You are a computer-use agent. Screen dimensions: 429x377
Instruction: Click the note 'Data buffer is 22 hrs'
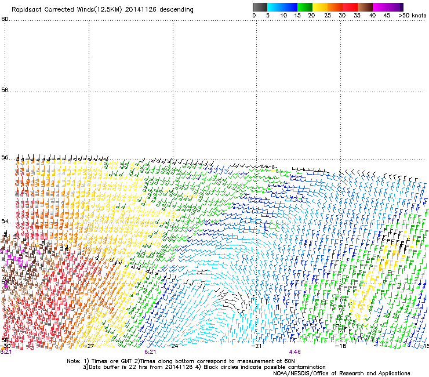click(x=121, y=367)
